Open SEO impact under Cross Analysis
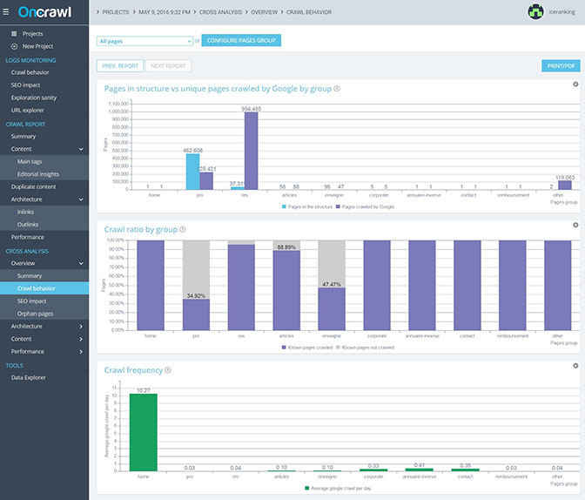The image size is (585, 500). pos(31,301)
